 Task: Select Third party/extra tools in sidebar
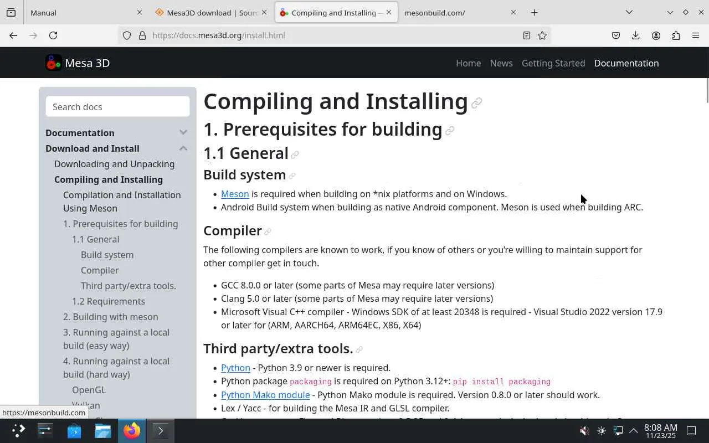tap(129, 286)
